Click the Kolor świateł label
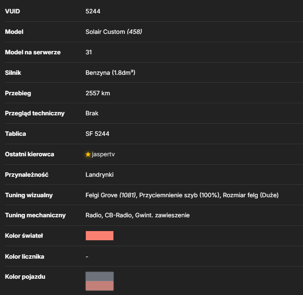 click(24, 236)
